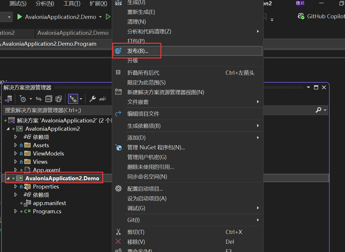Click the 全部折叠 collapse all icon

click(x=49, y=99)
